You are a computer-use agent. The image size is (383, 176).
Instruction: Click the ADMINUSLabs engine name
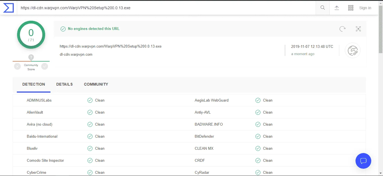click(39, 100)
